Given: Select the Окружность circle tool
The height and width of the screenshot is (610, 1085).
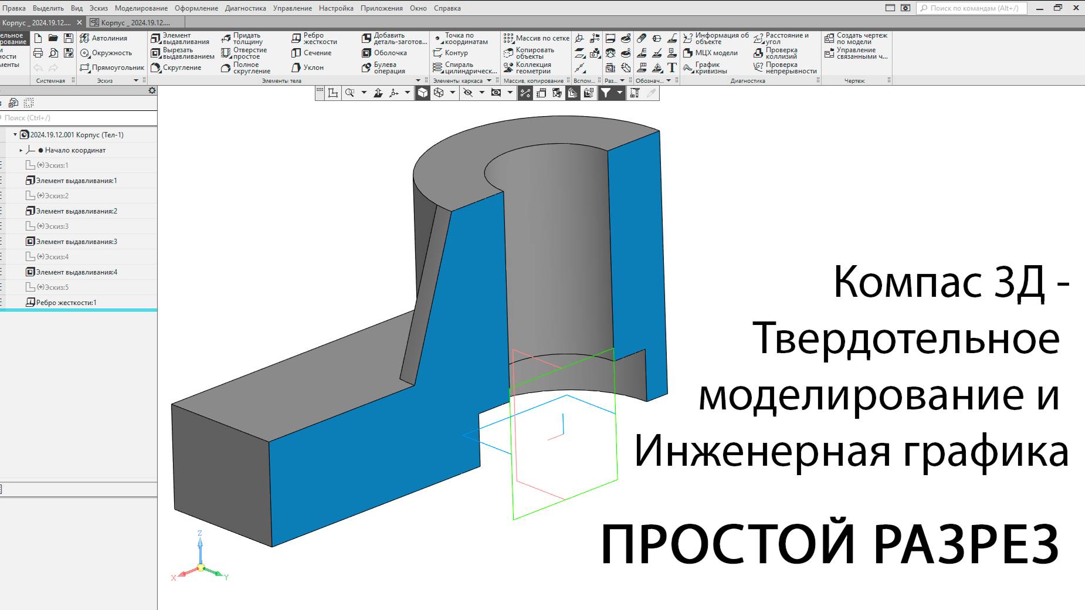Looking at the screenshot, I should pyautogui.click(x=106, y=53).
